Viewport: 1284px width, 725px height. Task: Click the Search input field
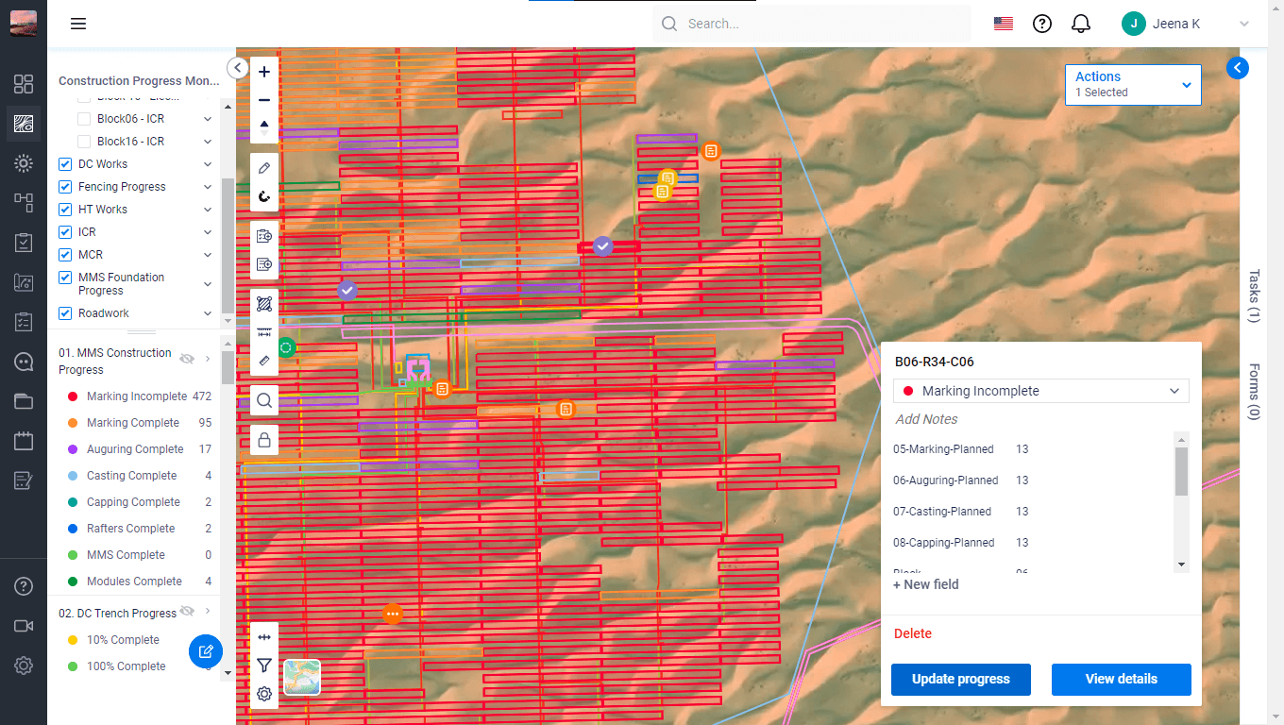click(812, 24)
